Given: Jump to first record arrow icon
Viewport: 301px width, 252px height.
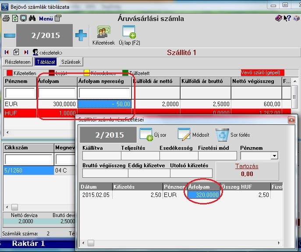Looking at the screenshot, I should [7, 52].
